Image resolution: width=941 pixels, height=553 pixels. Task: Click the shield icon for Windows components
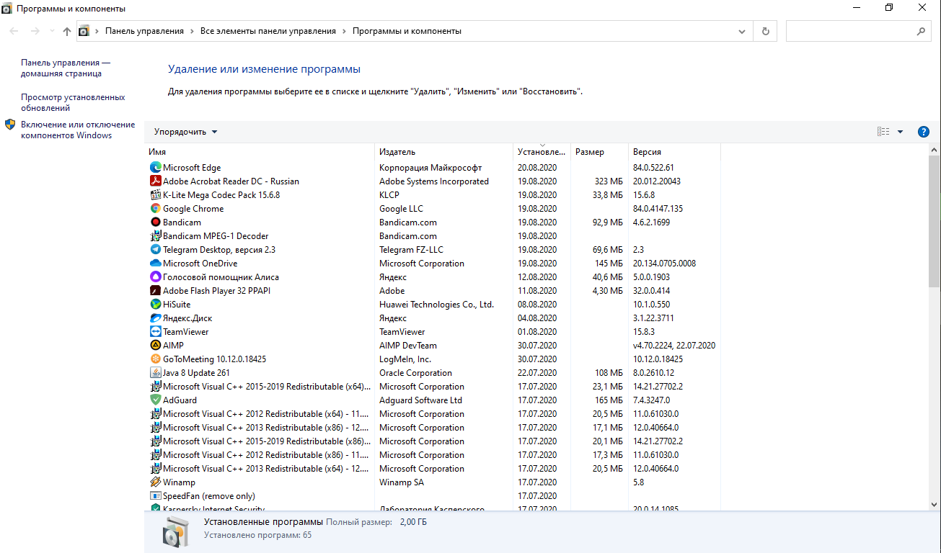10,125
